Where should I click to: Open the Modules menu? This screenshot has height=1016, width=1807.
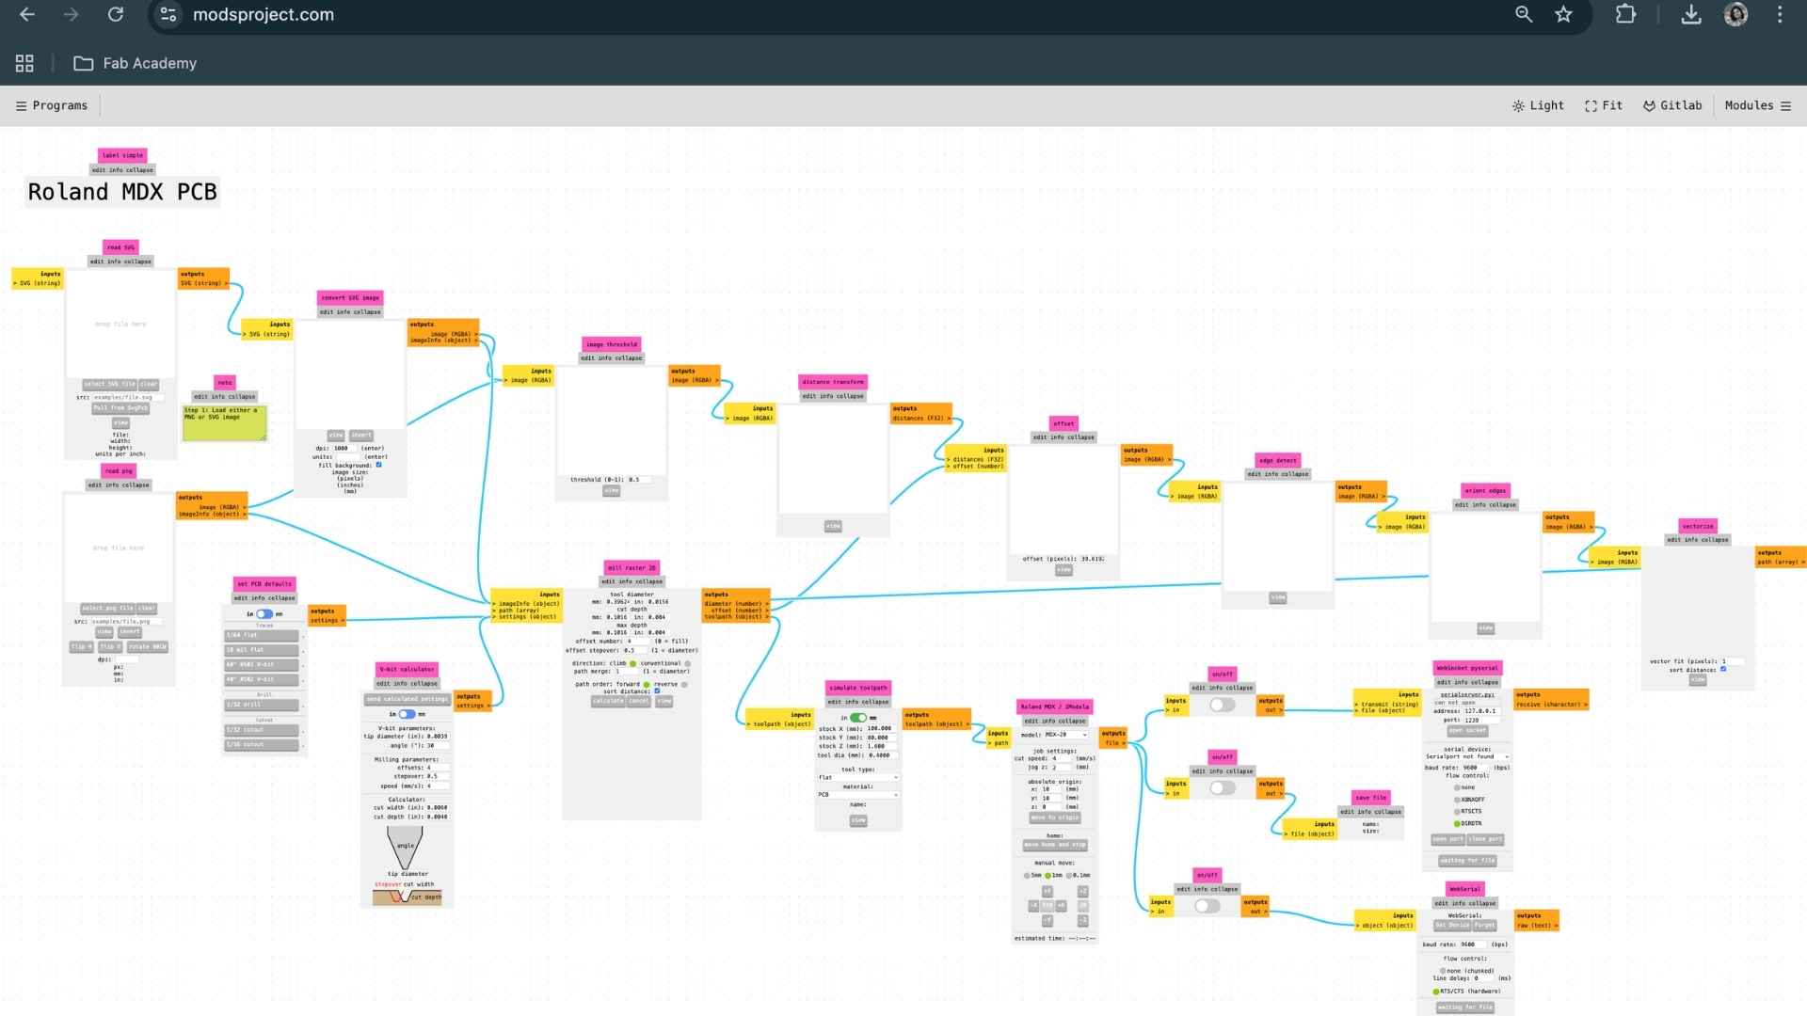point(1757,105)
